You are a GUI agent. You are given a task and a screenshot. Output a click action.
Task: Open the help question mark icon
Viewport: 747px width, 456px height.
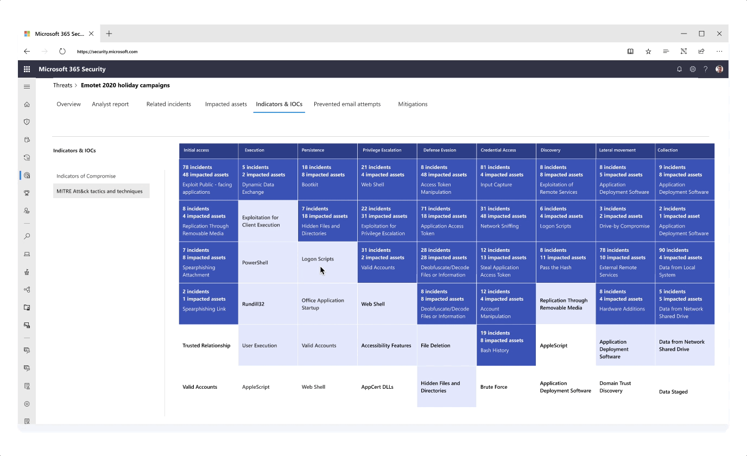[x=706, y=69]
